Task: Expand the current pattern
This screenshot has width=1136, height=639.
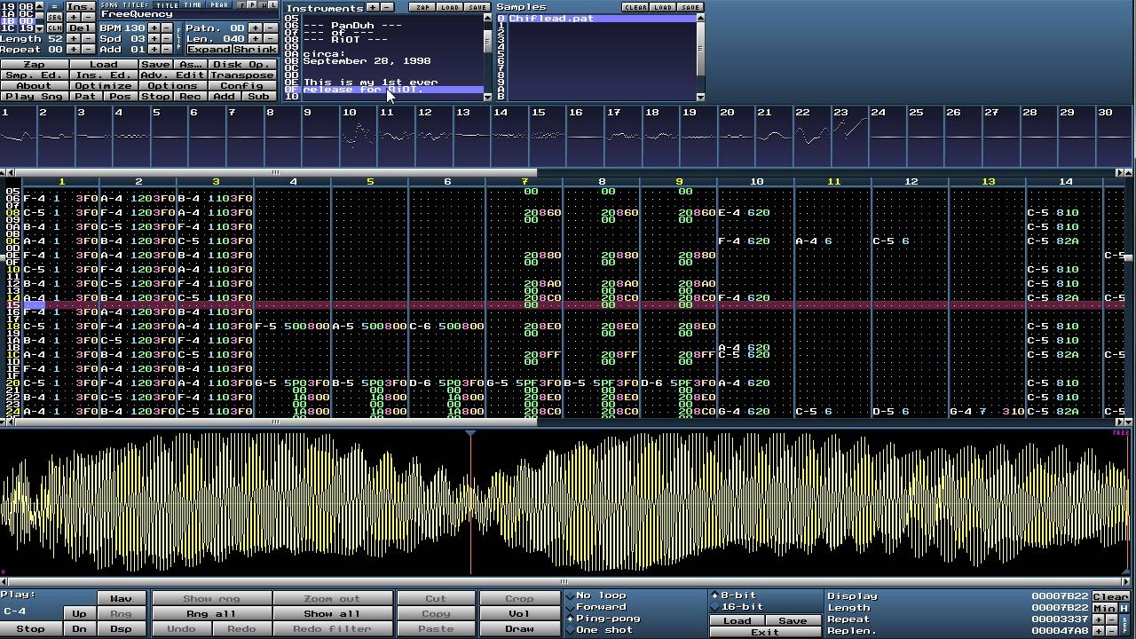Action: point(209,49)
